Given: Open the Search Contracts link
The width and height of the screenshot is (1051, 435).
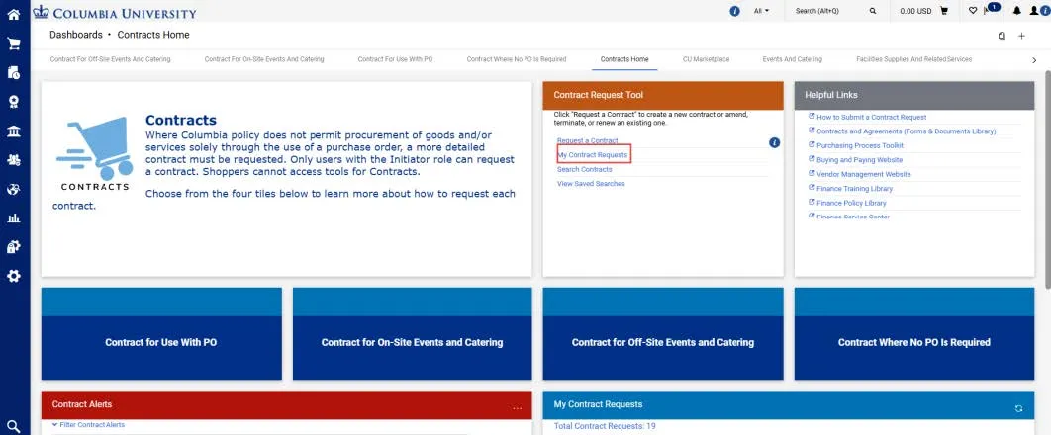Looking at the screenshot, I should click(585, 169).
